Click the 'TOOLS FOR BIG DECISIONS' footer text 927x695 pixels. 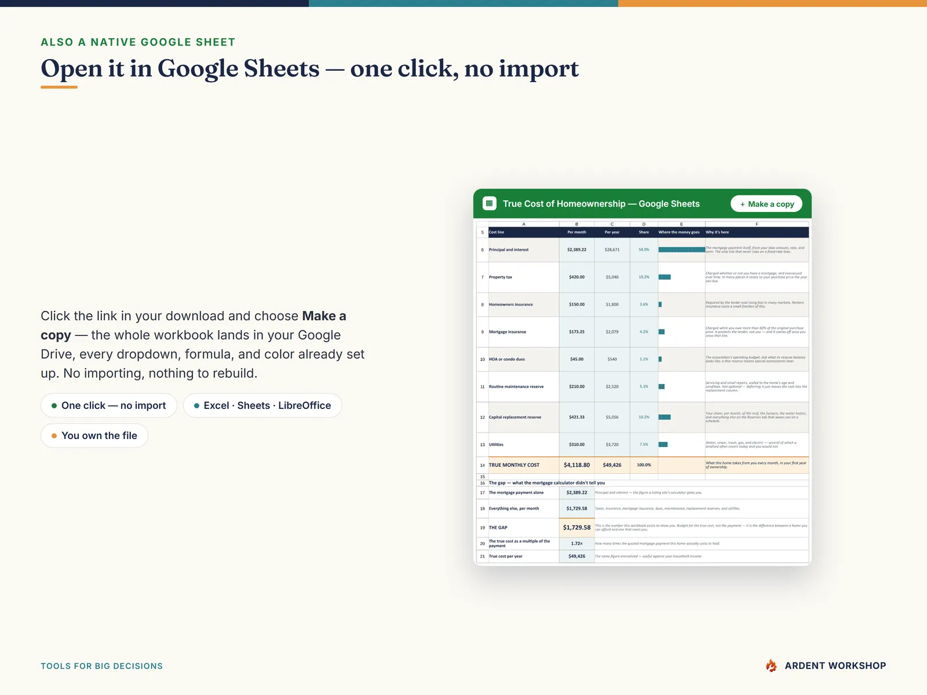pos(101,666)
